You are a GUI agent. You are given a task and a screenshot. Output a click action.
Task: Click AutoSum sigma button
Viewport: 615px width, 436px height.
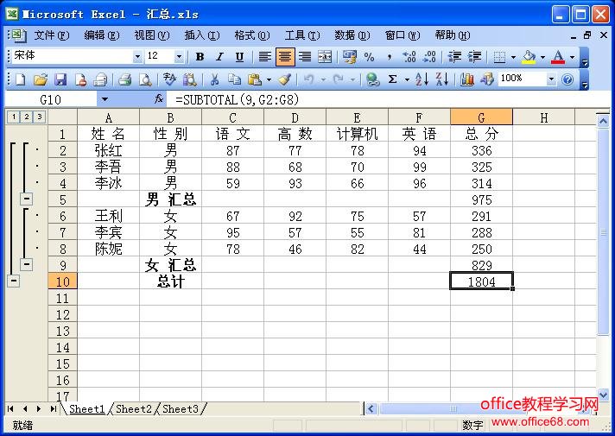click(392, 79)
